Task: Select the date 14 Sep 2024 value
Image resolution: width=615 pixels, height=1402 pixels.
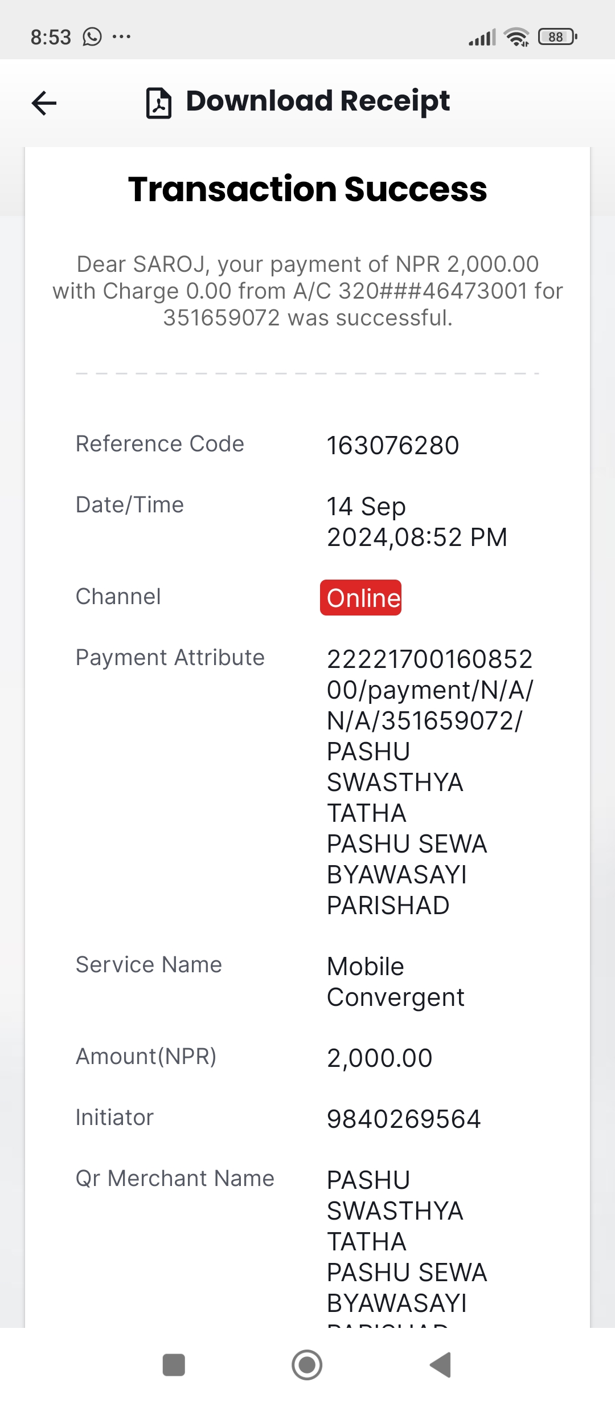Action: pyautogui.click(x=417, y=521)
